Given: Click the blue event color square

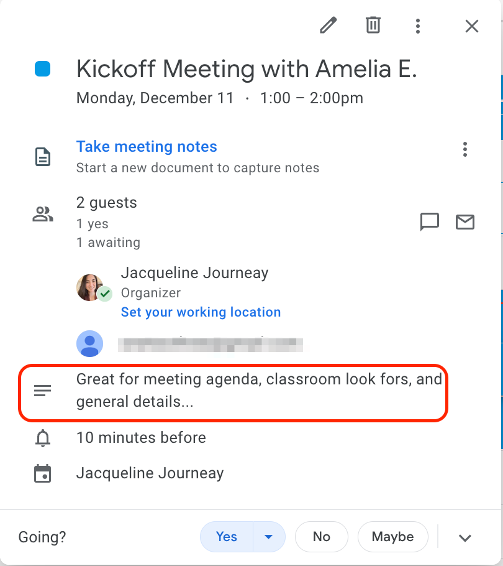Looking at the screenshot, I should coord(42,69).
